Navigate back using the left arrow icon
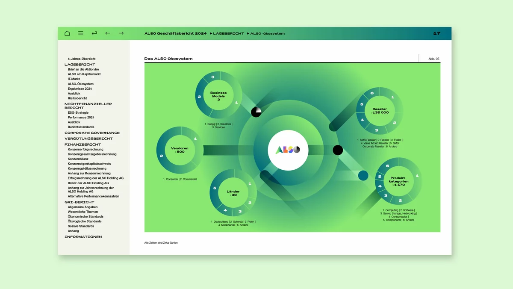513x289 pixels. coord(107,33)
